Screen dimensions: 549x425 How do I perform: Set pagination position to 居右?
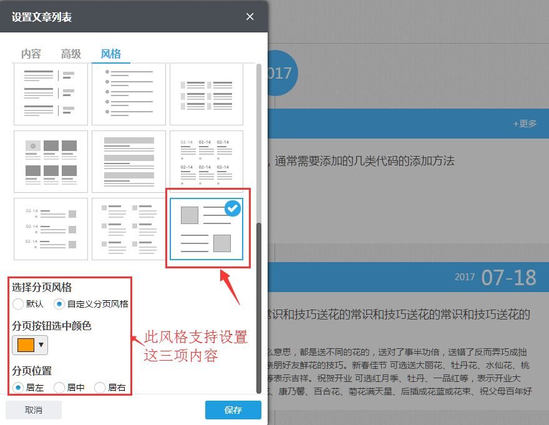[x=100, y=388]
